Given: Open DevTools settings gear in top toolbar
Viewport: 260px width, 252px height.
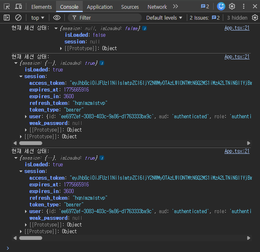Looking at the screenshot, I should tap(232, 7).
